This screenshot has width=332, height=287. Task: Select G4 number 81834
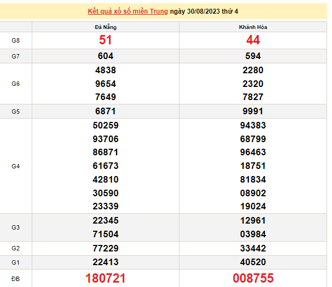(253, 179)
